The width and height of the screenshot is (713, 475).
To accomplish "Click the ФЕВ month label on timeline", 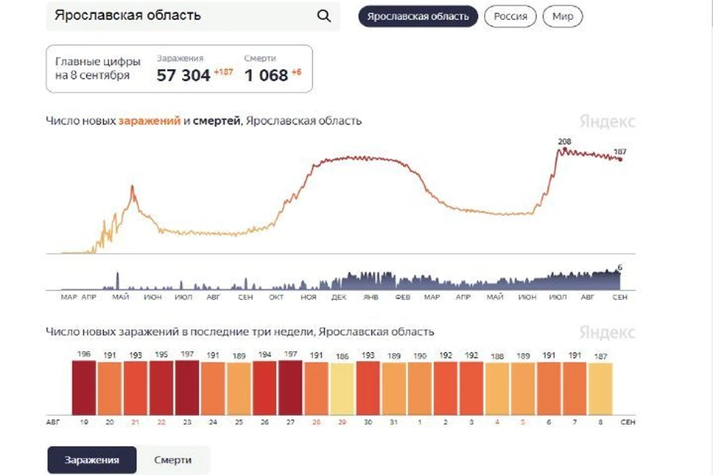I will point(403,297).
